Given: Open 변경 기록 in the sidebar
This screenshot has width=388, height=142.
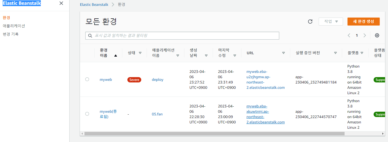Looking at the screenshot, I should click(x=11, y=34).
